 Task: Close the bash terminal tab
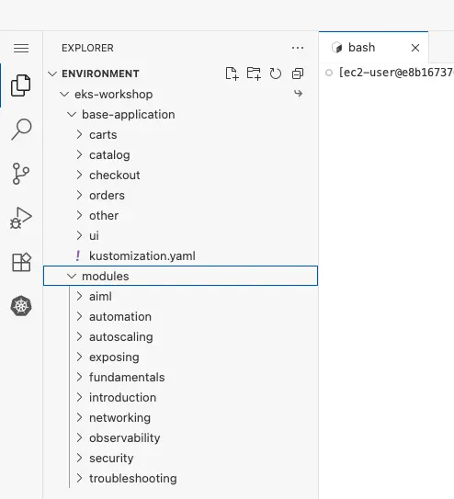pyautogui.click(x=415, y=48)
